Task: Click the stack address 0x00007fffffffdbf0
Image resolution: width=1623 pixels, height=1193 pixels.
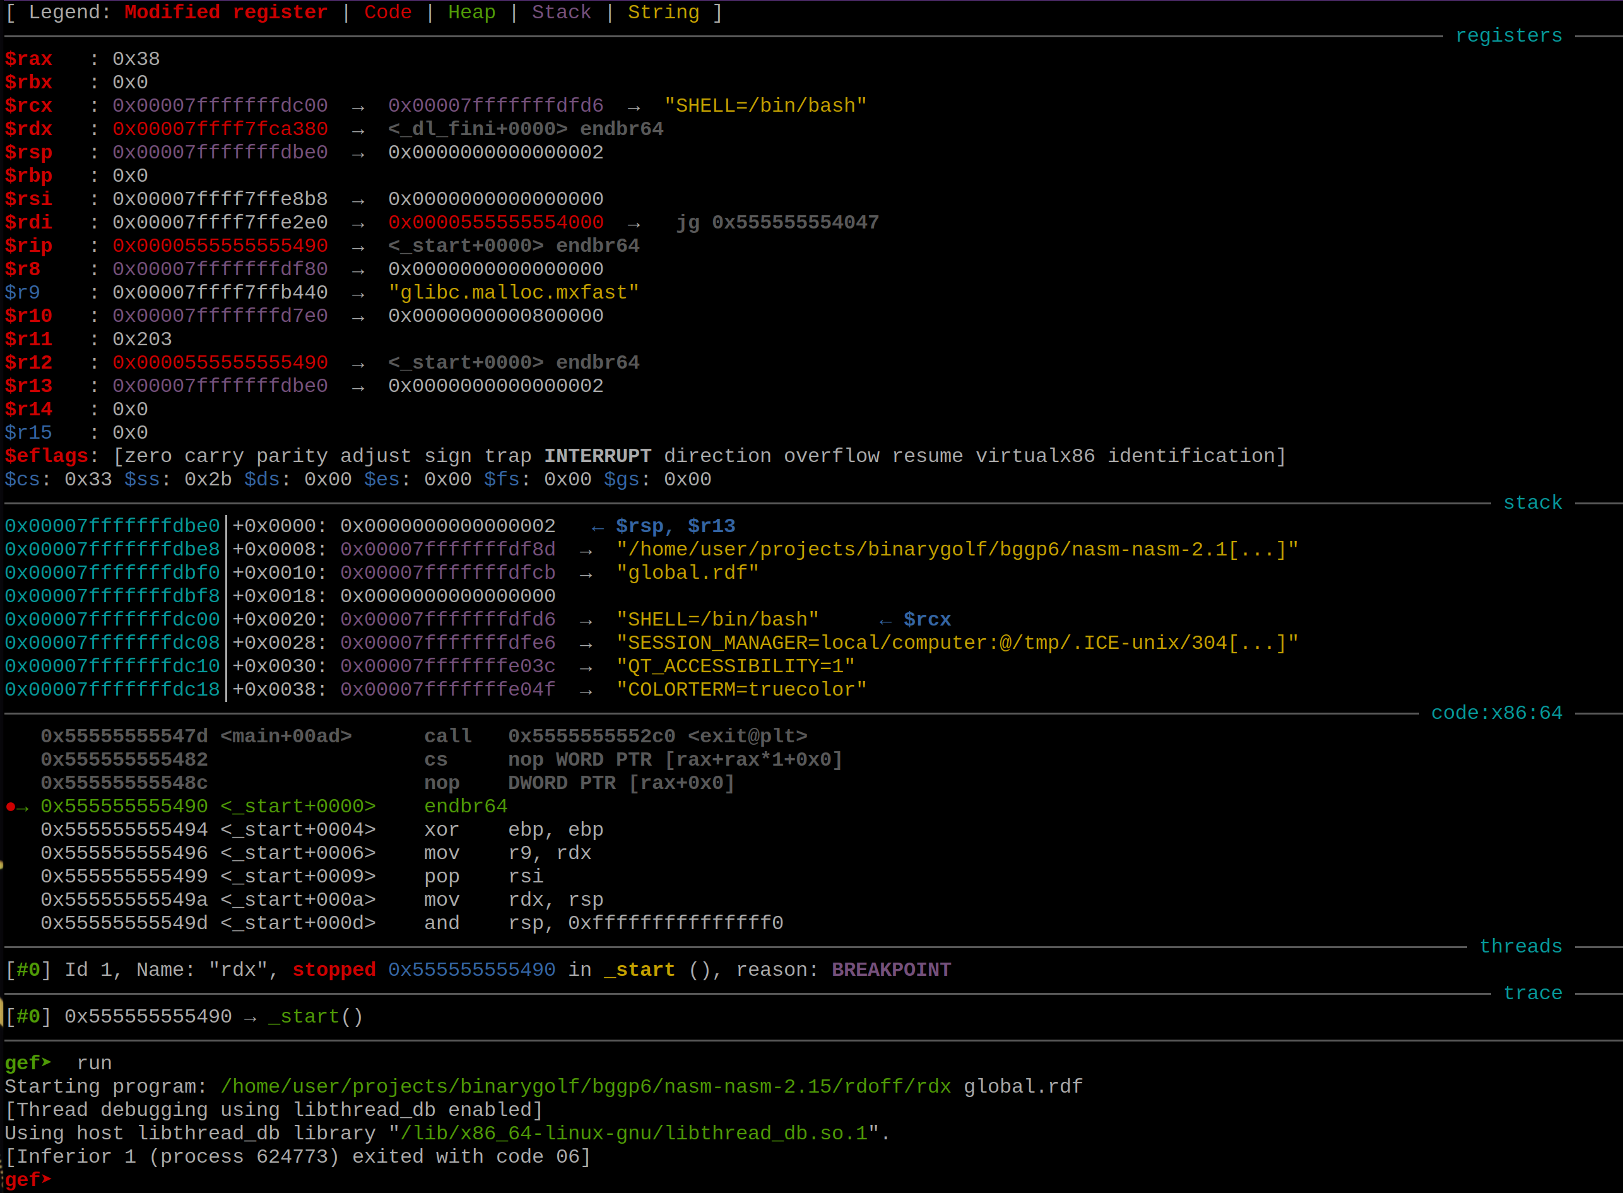Action: pyautogui.click(x=112, y=573)
